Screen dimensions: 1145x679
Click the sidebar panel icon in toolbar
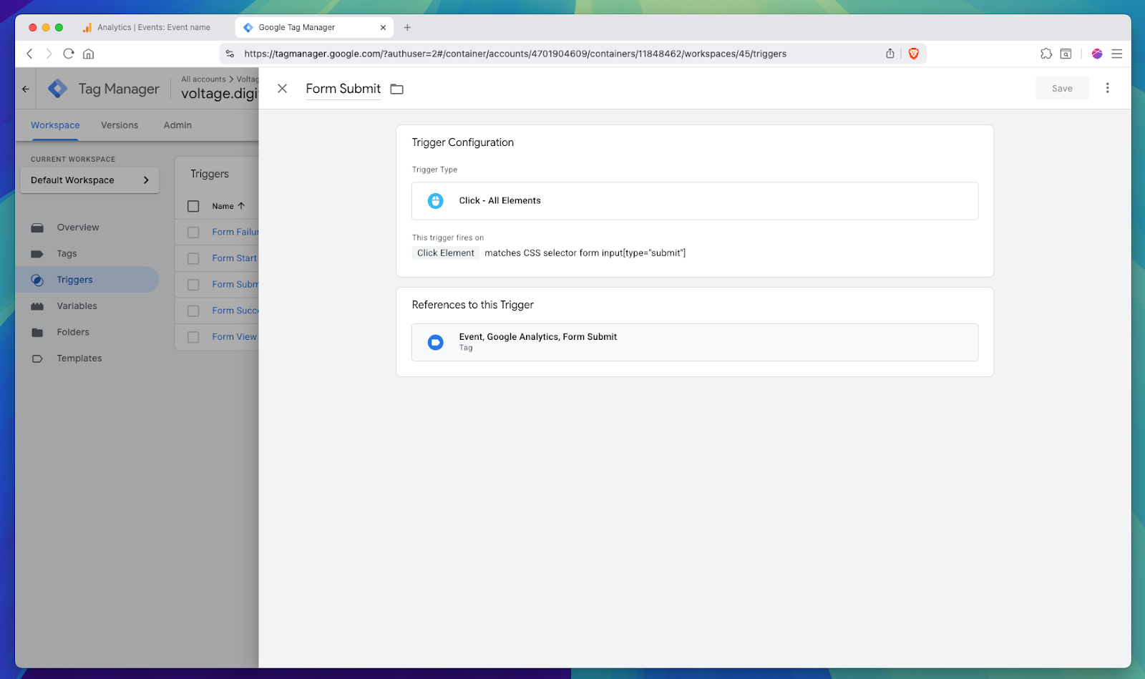click(x=1066, y=54)
